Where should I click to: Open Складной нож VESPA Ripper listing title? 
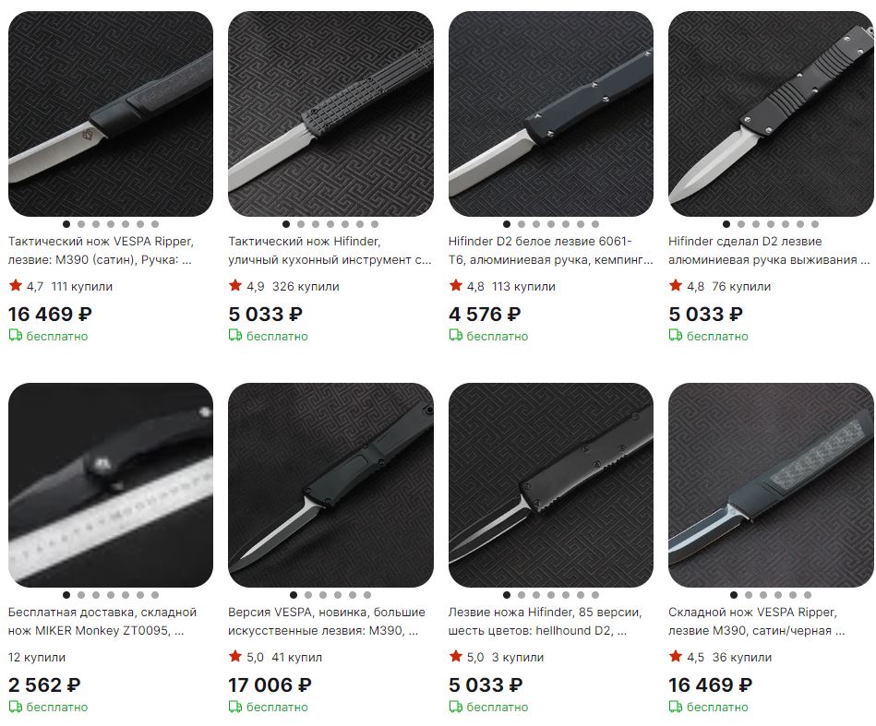(756, 621)
